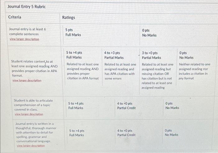Click the 'Student relates content' criterion text
Image resolution: width=218 pixels, height=153 pixels.
pyautogui.click(x=34, y=68)
